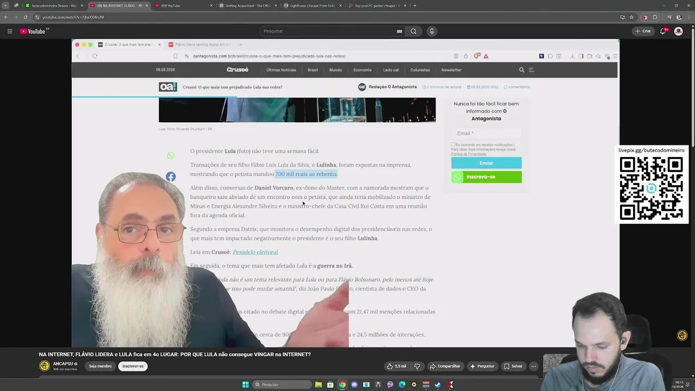Open the YouTube hamburger guide menu
The height and width of the screenshot is (391, 695).
tap(10, 31)
